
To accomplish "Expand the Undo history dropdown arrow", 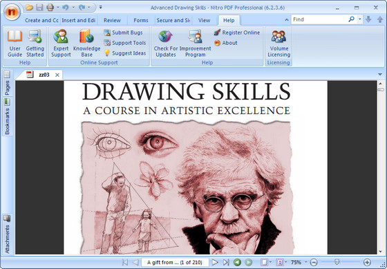I will (73, 8).
